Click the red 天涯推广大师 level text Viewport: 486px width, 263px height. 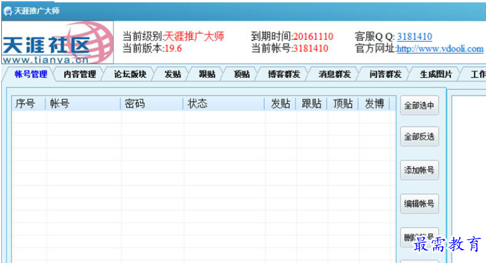[194, 36]
